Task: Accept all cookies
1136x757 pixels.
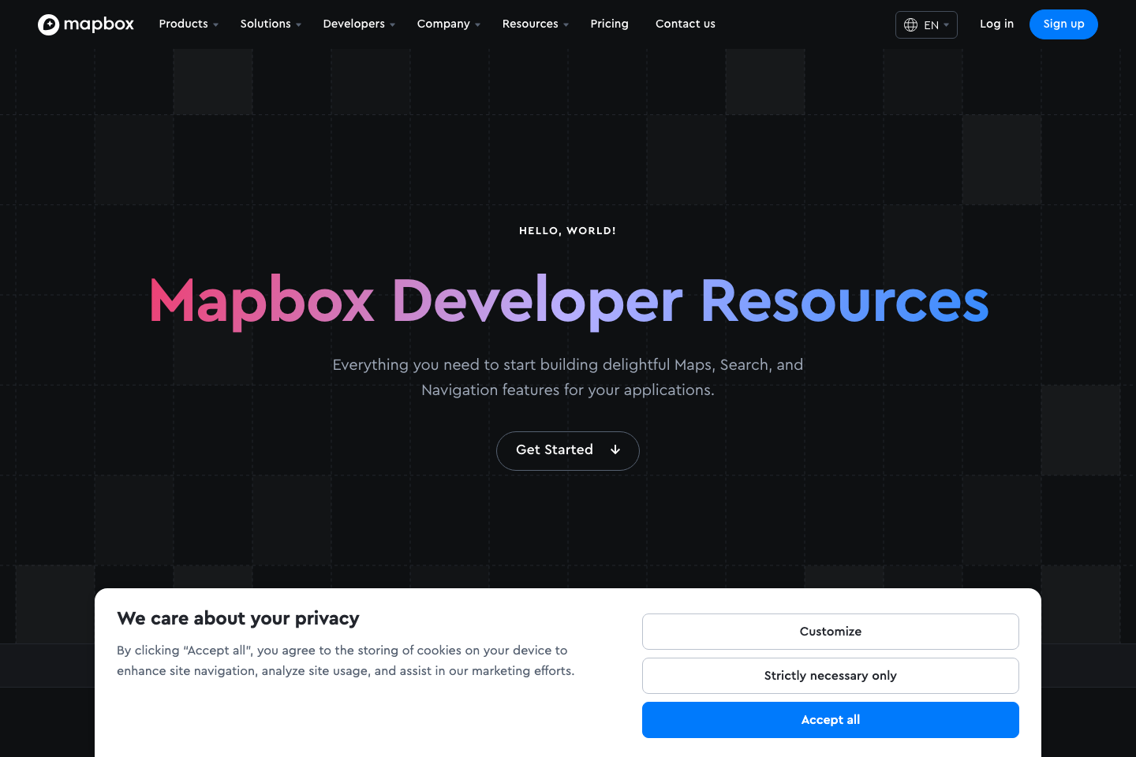Action: (x=830, y=720)
